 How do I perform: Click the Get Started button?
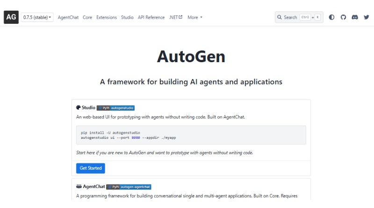coord(91,168)
